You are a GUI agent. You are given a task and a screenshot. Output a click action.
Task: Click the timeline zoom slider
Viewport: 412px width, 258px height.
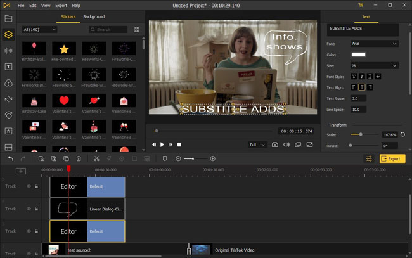point(195,158)
